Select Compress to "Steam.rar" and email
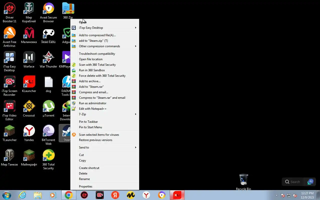The width and height of the screenshot is (320, 200). point(105,98)
